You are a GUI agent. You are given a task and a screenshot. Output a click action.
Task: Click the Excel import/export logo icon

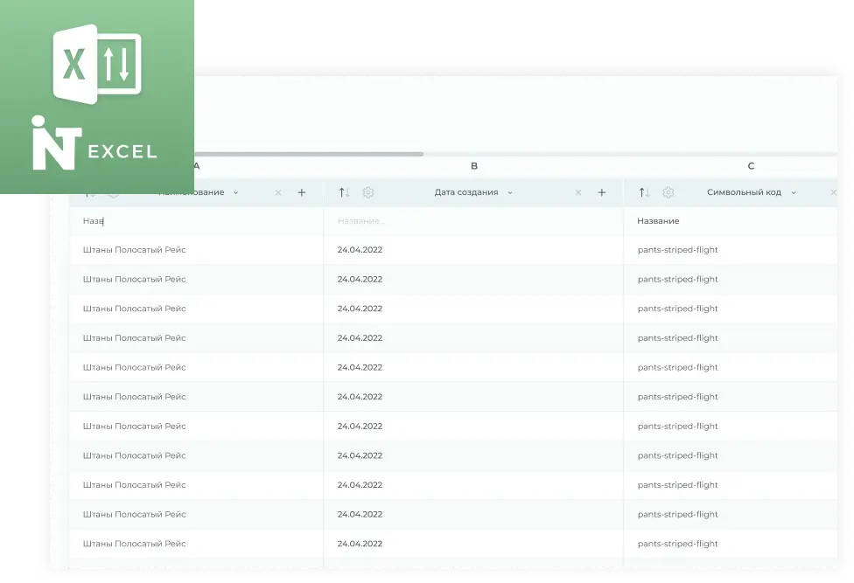pos(97,66)
